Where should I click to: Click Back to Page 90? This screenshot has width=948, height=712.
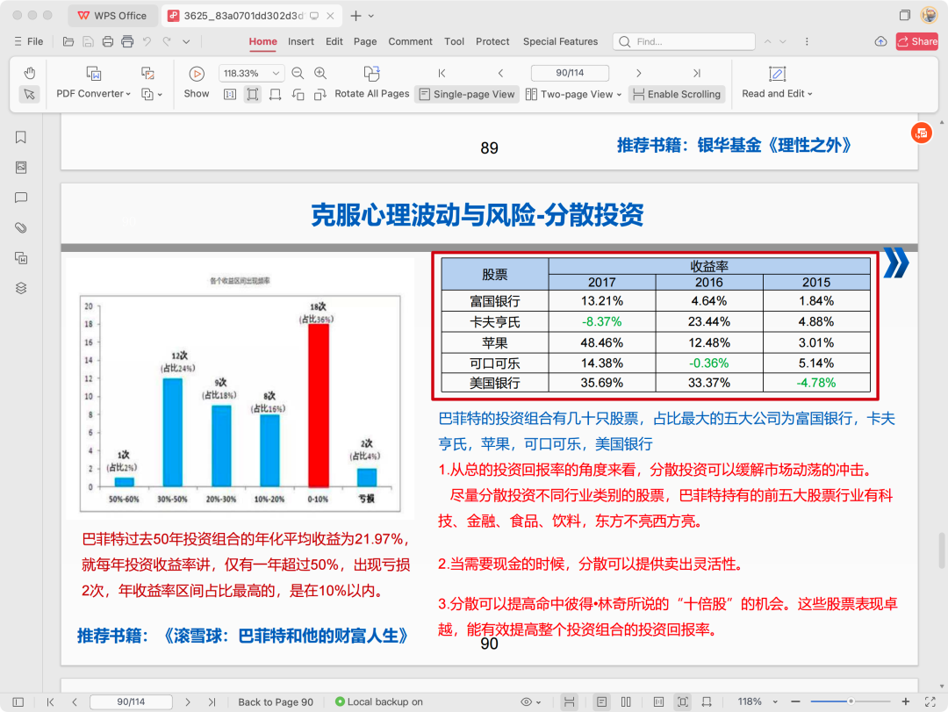point(276,701)
